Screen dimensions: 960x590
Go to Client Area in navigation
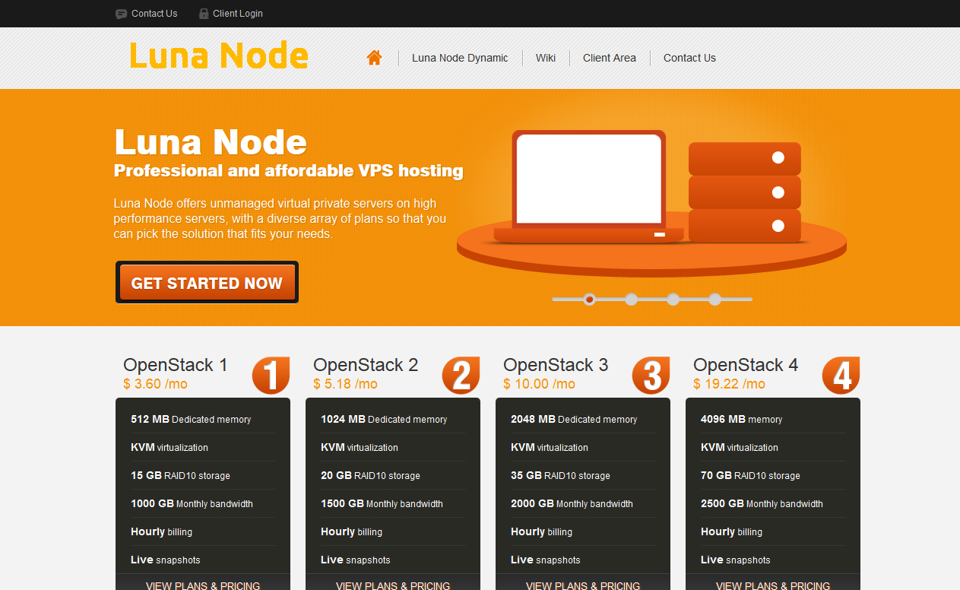pos(610,58)
